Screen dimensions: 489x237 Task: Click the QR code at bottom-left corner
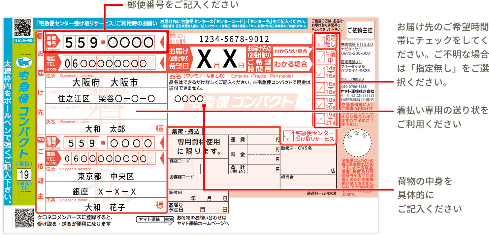click(x=25, y=218)
